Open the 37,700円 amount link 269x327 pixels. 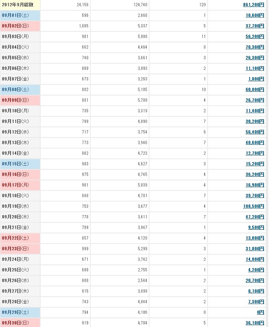point(255,26)
